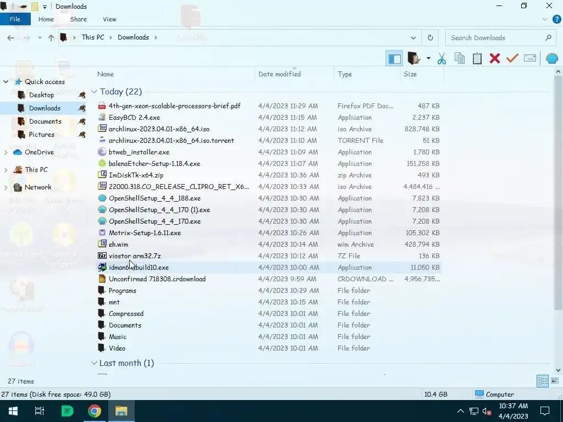Switch to Details view layout button

click(543, 381)
